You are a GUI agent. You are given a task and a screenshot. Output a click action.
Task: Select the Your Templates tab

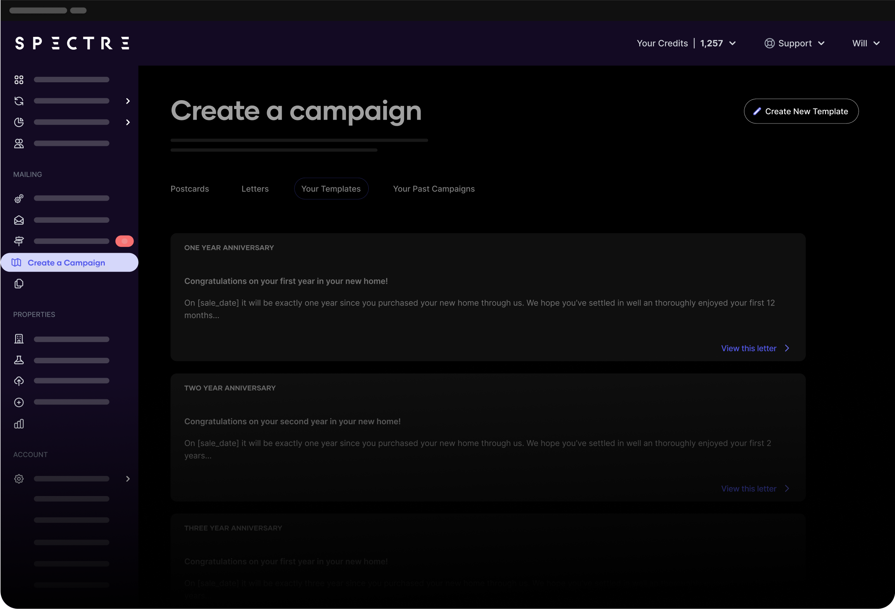[331, 189]
